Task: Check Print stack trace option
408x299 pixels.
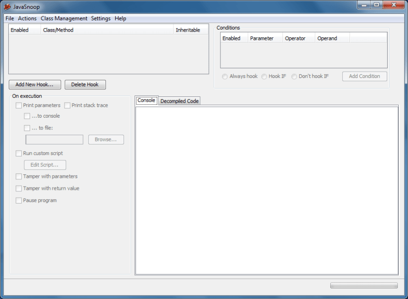Action: pyautogui.click(x=68, y=105)
